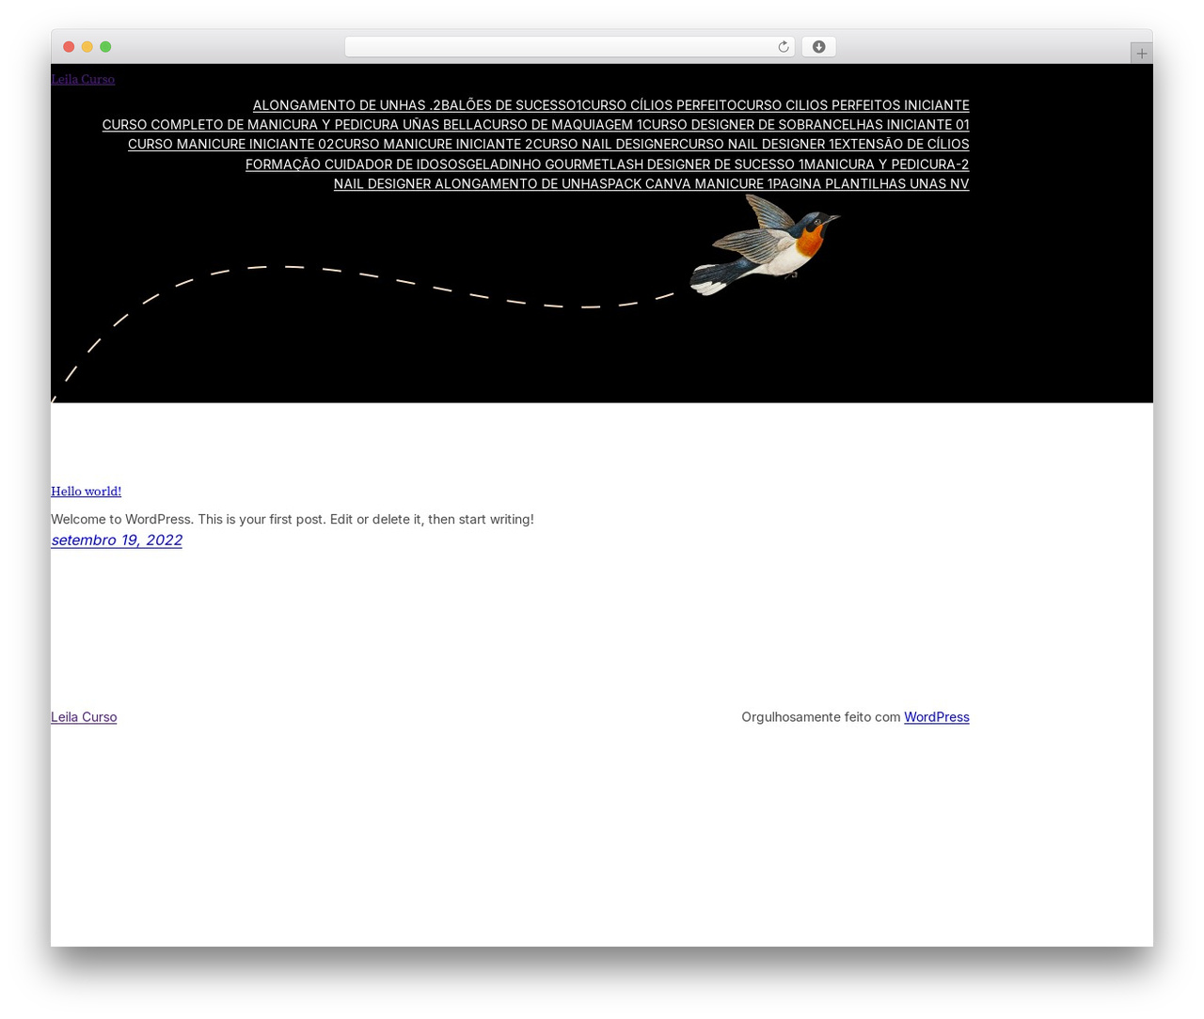Open the footer Leila Curso link
1204x1019 pixels.
(x=84, y=716)
